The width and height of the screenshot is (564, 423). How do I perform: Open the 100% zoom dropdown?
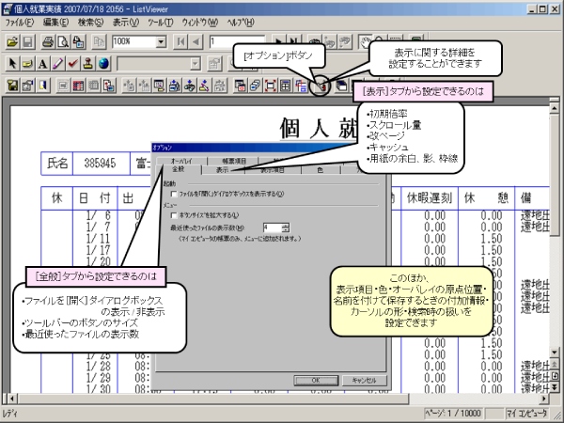pos(161,42)
